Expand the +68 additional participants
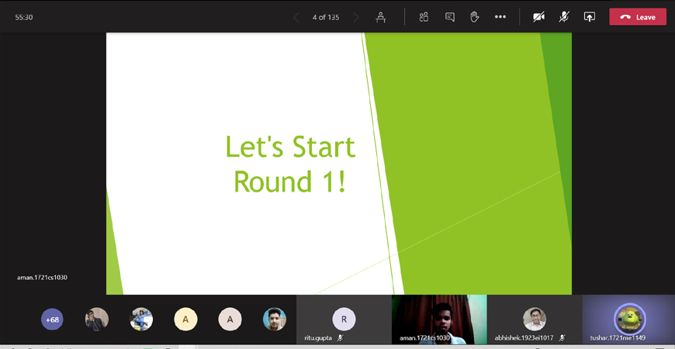675x349 pixels. point(53,320)
